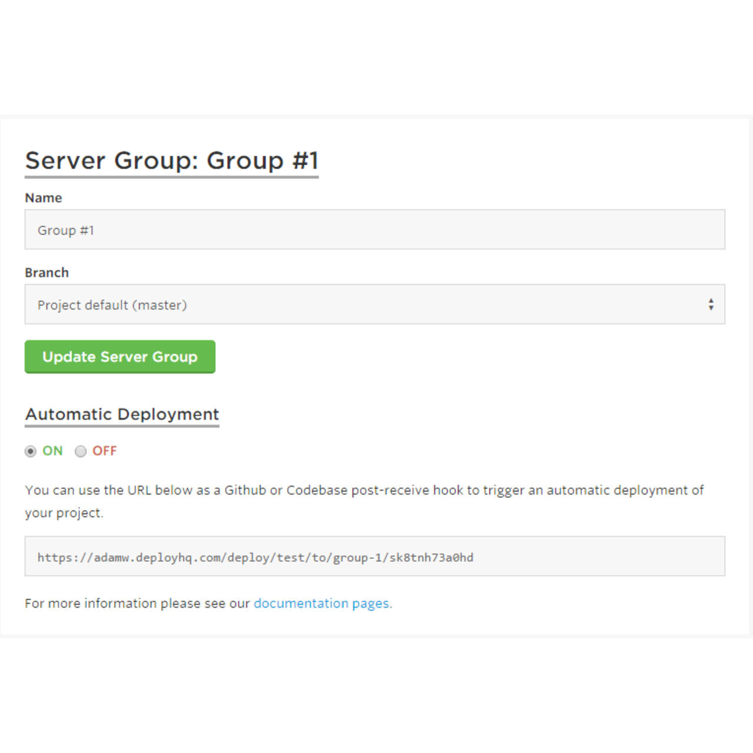Click the Name field label
753x753 pixels.
coord(43,198)
